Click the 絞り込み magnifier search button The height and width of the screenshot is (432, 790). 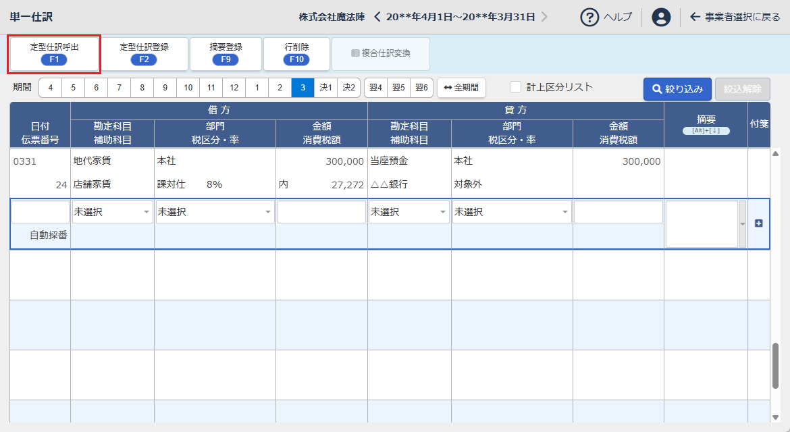[677, 89]
